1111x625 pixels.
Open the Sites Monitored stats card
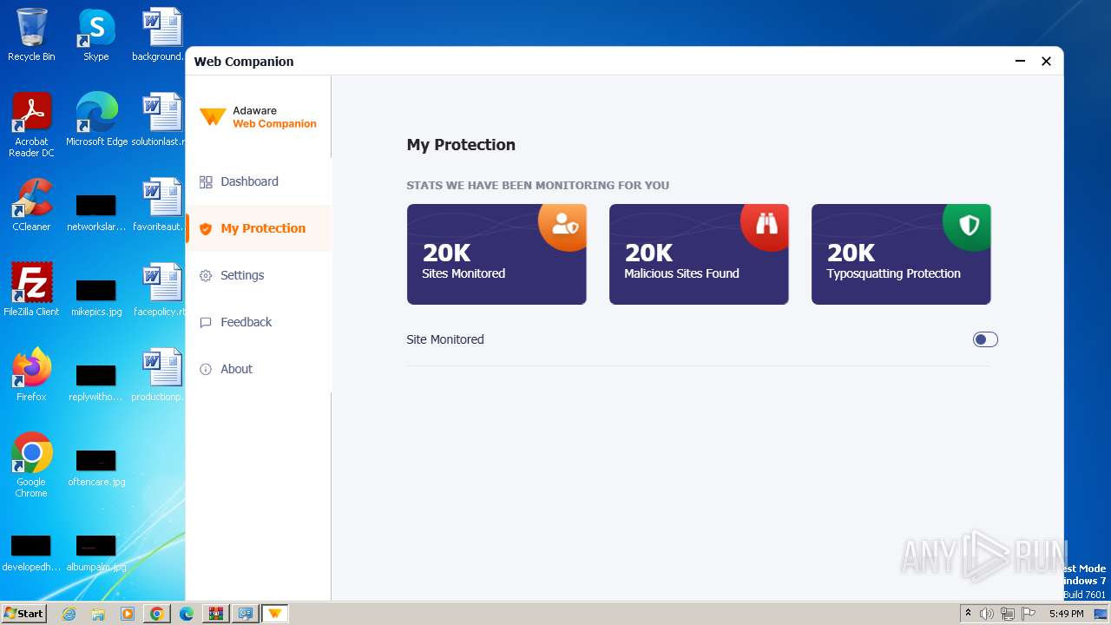[496, 254]
